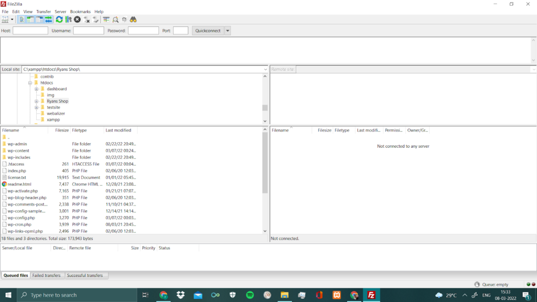Click the Host input field
The width and height of the screenshot is (537, 302).
[30, 30]
